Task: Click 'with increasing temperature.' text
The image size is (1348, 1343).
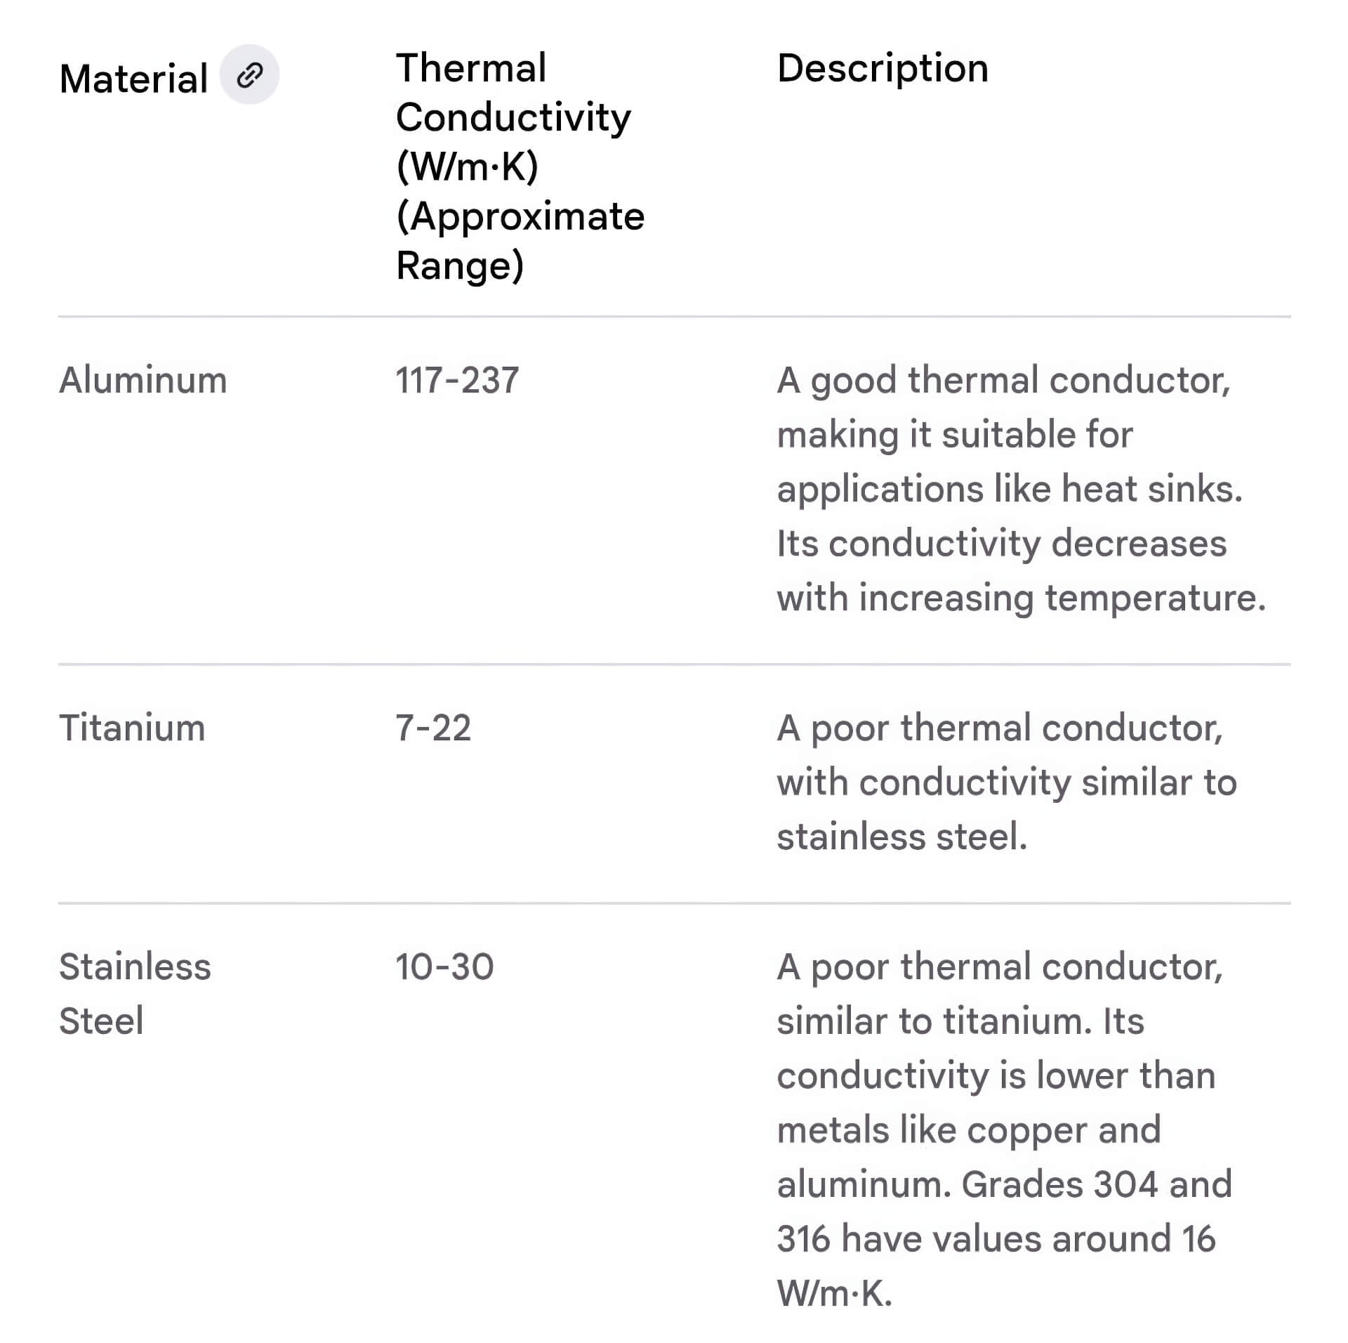Action: point(1022,598)
